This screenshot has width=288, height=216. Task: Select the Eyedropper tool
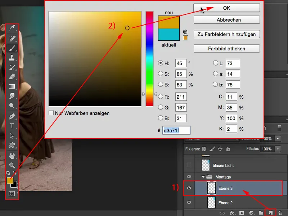[12, 28]
